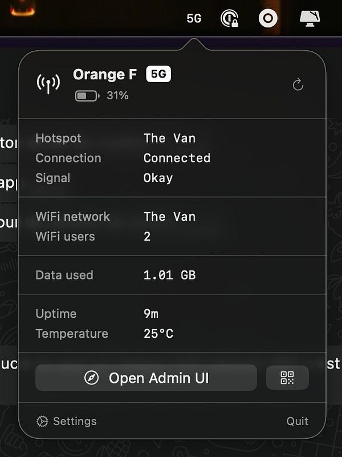Click the white ring menu bar icon

click(x=268, y=18)
